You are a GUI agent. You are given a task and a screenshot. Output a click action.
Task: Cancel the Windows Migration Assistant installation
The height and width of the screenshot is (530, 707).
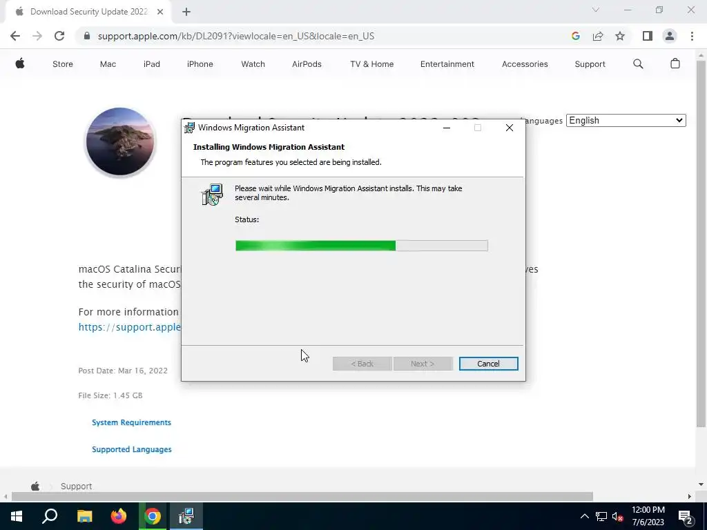488,364
